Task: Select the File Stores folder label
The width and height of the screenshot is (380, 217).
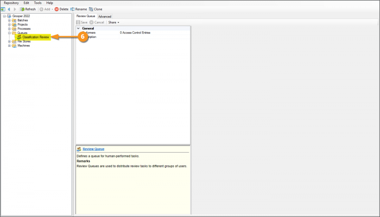Action: (x=24, y=41)
